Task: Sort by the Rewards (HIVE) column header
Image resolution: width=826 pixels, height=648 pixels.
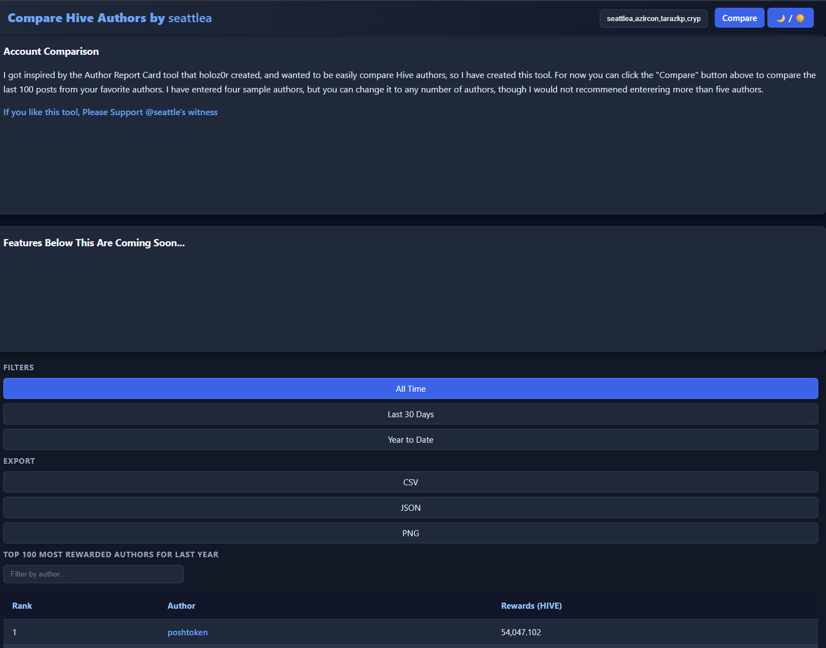Action: (531, 606)
